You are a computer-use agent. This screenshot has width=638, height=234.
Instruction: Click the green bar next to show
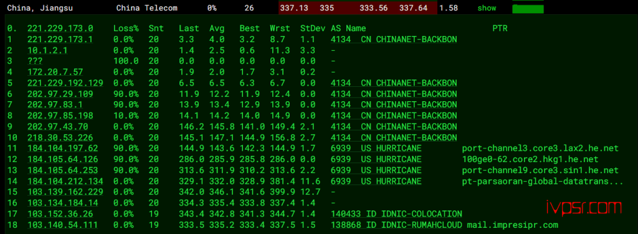tap(528, 9)
